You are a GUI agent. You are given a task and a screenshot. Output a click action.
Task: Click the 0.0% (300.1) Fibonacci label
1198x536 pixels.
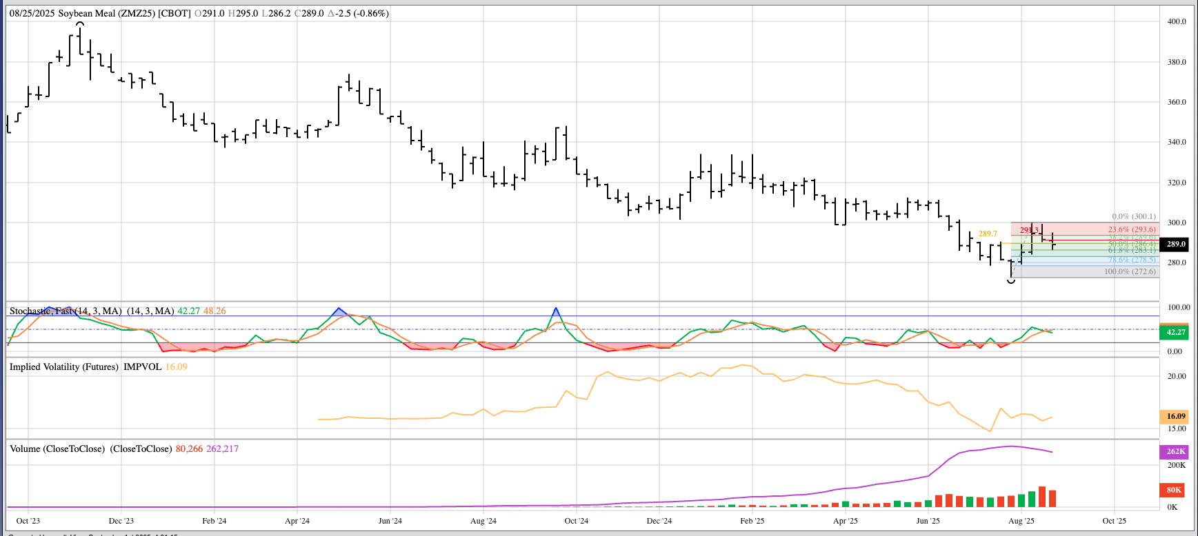(x=1133, y=216)
